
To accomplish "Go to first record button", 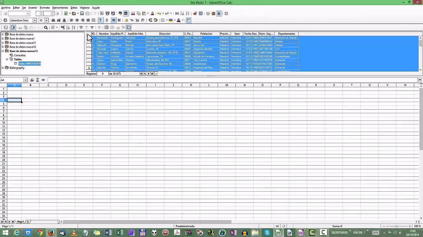I will tap(141, 74).
